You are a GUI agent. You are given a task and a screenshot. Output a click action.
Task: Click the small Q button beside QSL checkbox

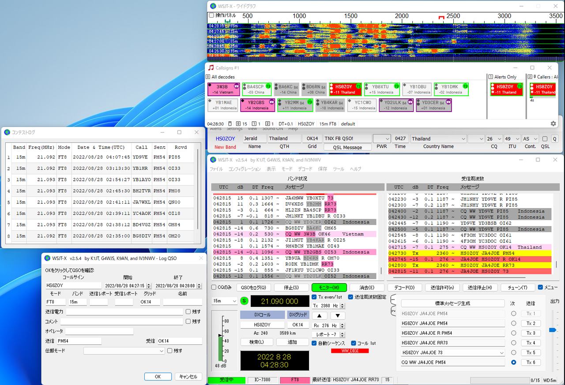(554, 138)
